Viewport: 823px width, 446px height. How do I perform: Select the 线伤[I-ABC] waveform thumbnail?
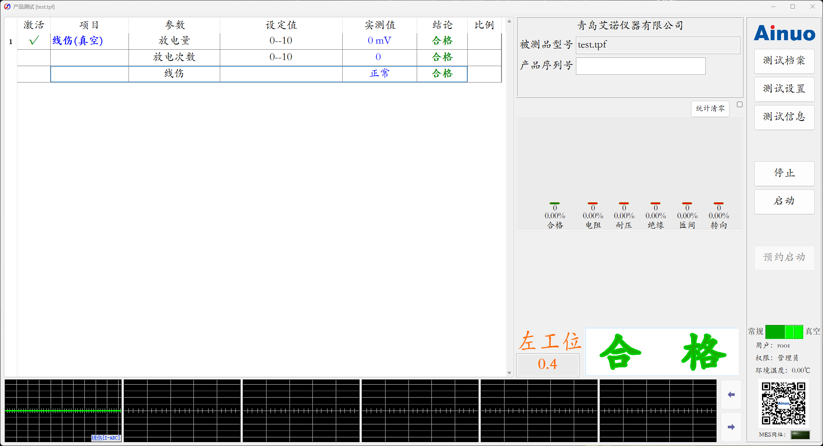(x=63, y=411)
